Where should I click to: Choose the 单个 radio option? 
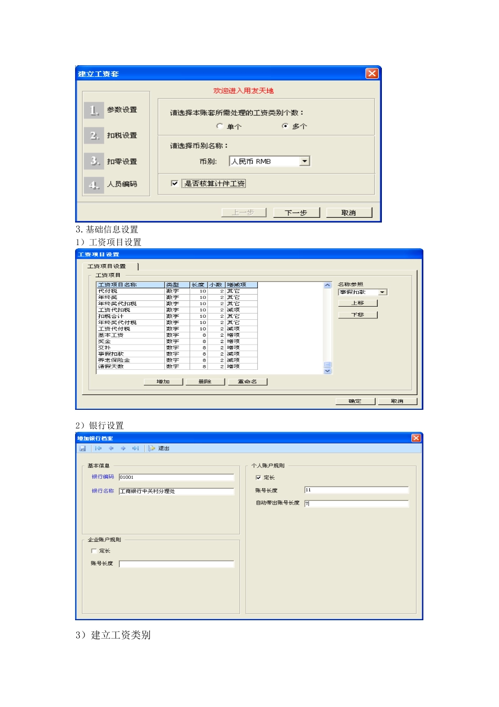tap(220, 126)
